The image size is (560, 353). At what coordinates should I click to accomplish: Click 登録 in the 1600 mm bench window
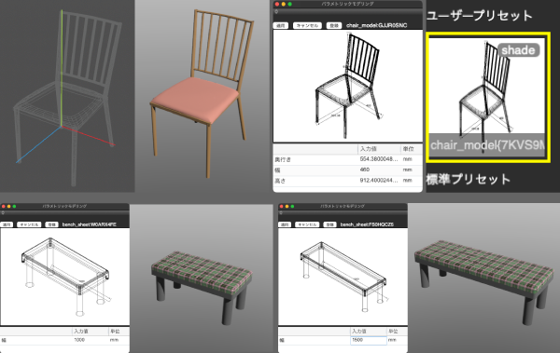tap(329, 224)
